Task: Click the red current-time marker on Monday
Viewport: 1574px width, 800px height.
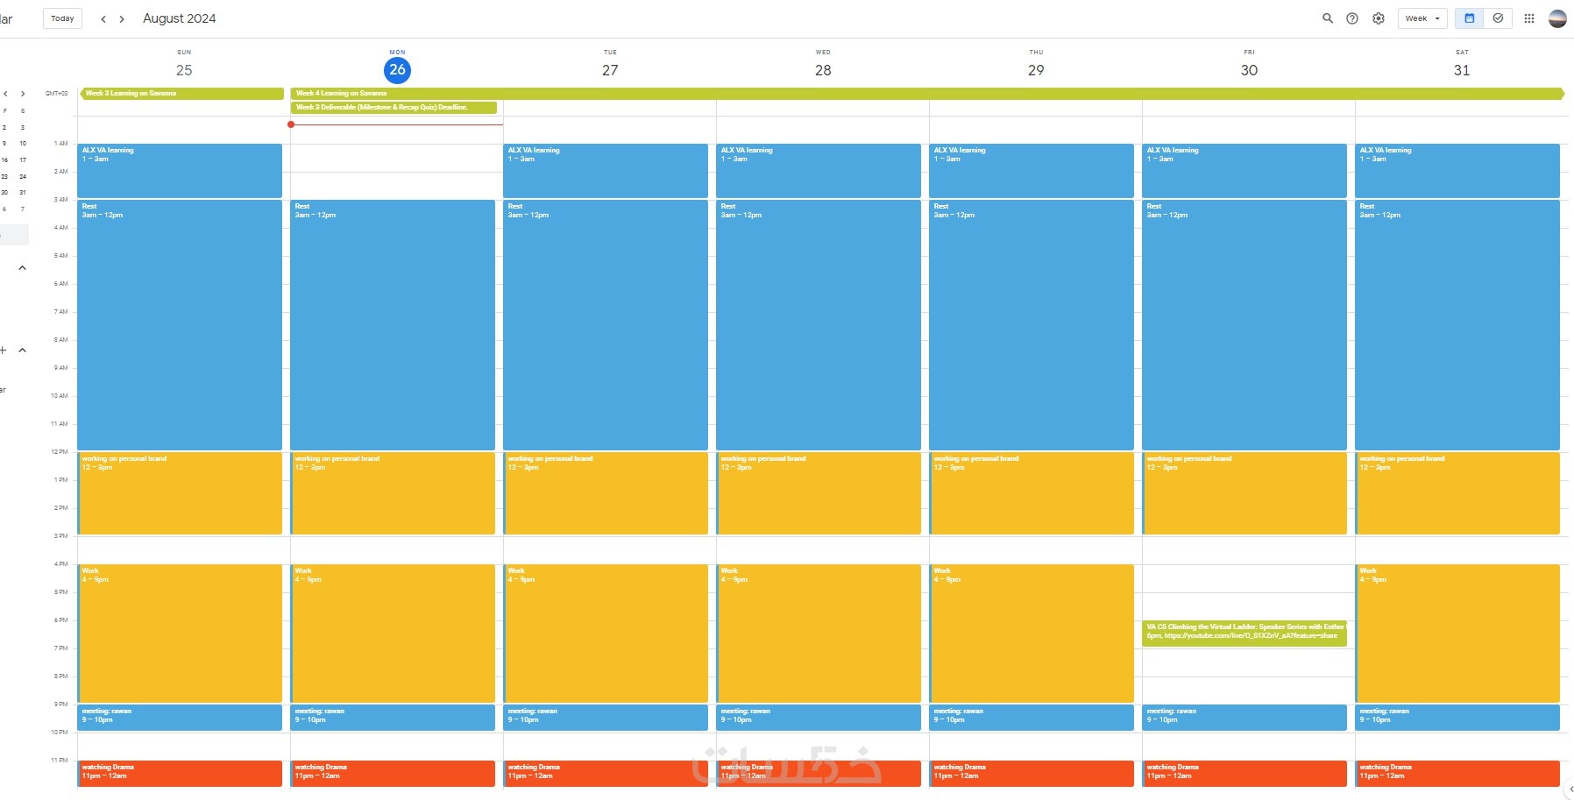Action: (291, 124)
